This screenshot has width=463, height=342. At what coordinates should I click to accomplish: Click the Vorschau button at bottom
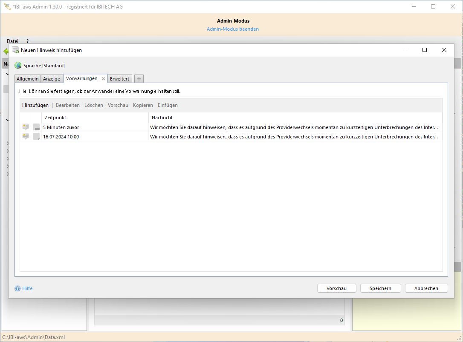(336, 288)
